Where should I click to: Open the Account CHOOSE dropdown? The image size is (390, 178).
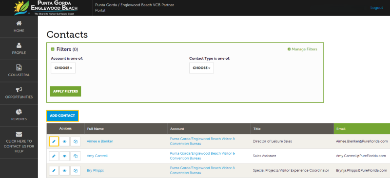[63, 68]
